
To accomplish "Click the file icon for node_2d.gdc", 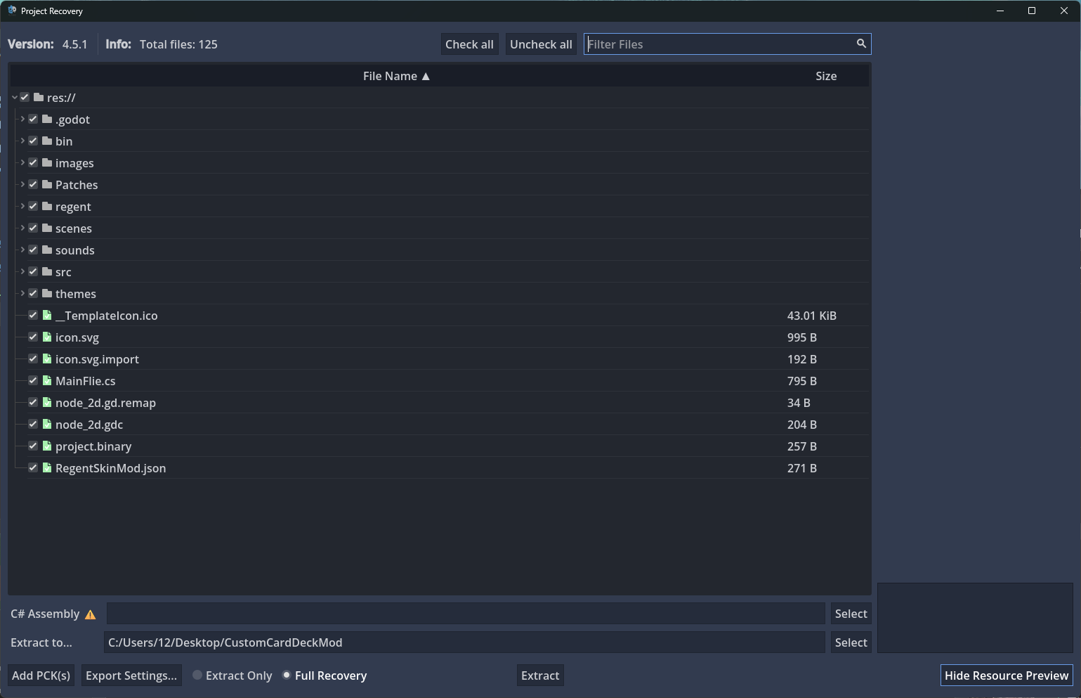I will (47, 424).
